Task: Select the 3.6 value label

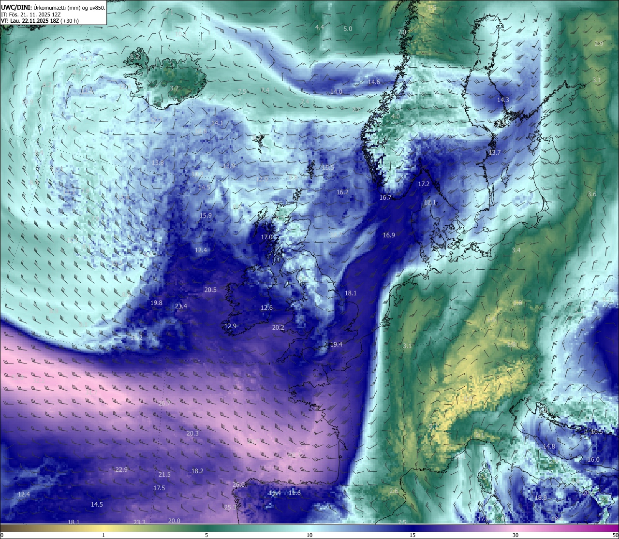Action: 592,194
